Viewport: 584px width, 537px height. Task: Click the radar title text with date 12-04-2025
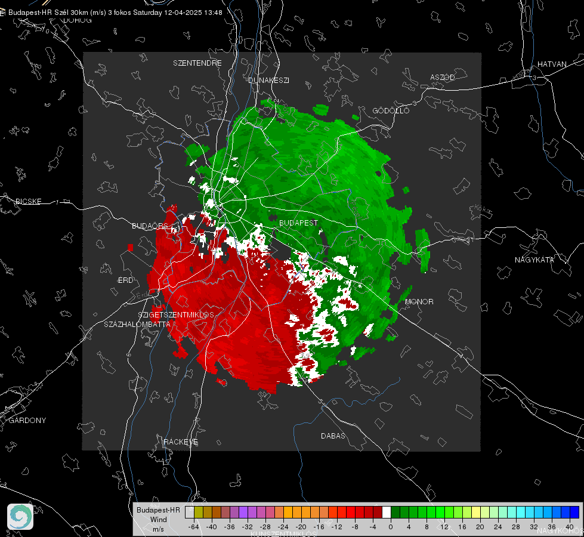(115, 13)
